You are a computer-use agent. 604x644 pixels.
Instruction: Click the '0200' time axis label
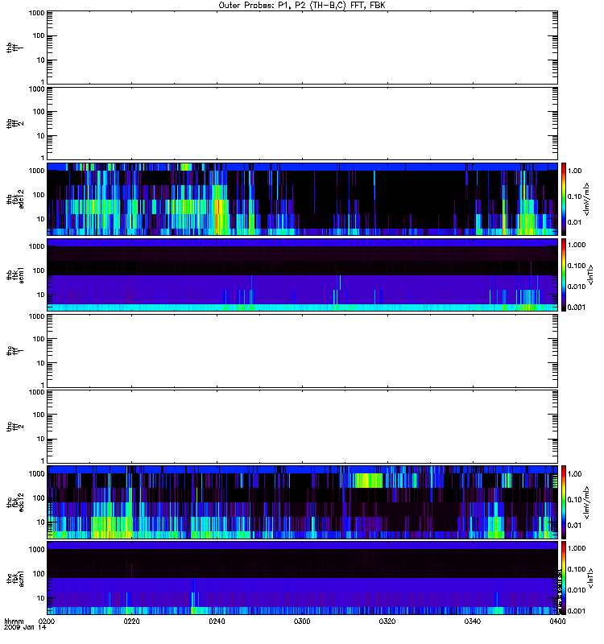point(47,621)
